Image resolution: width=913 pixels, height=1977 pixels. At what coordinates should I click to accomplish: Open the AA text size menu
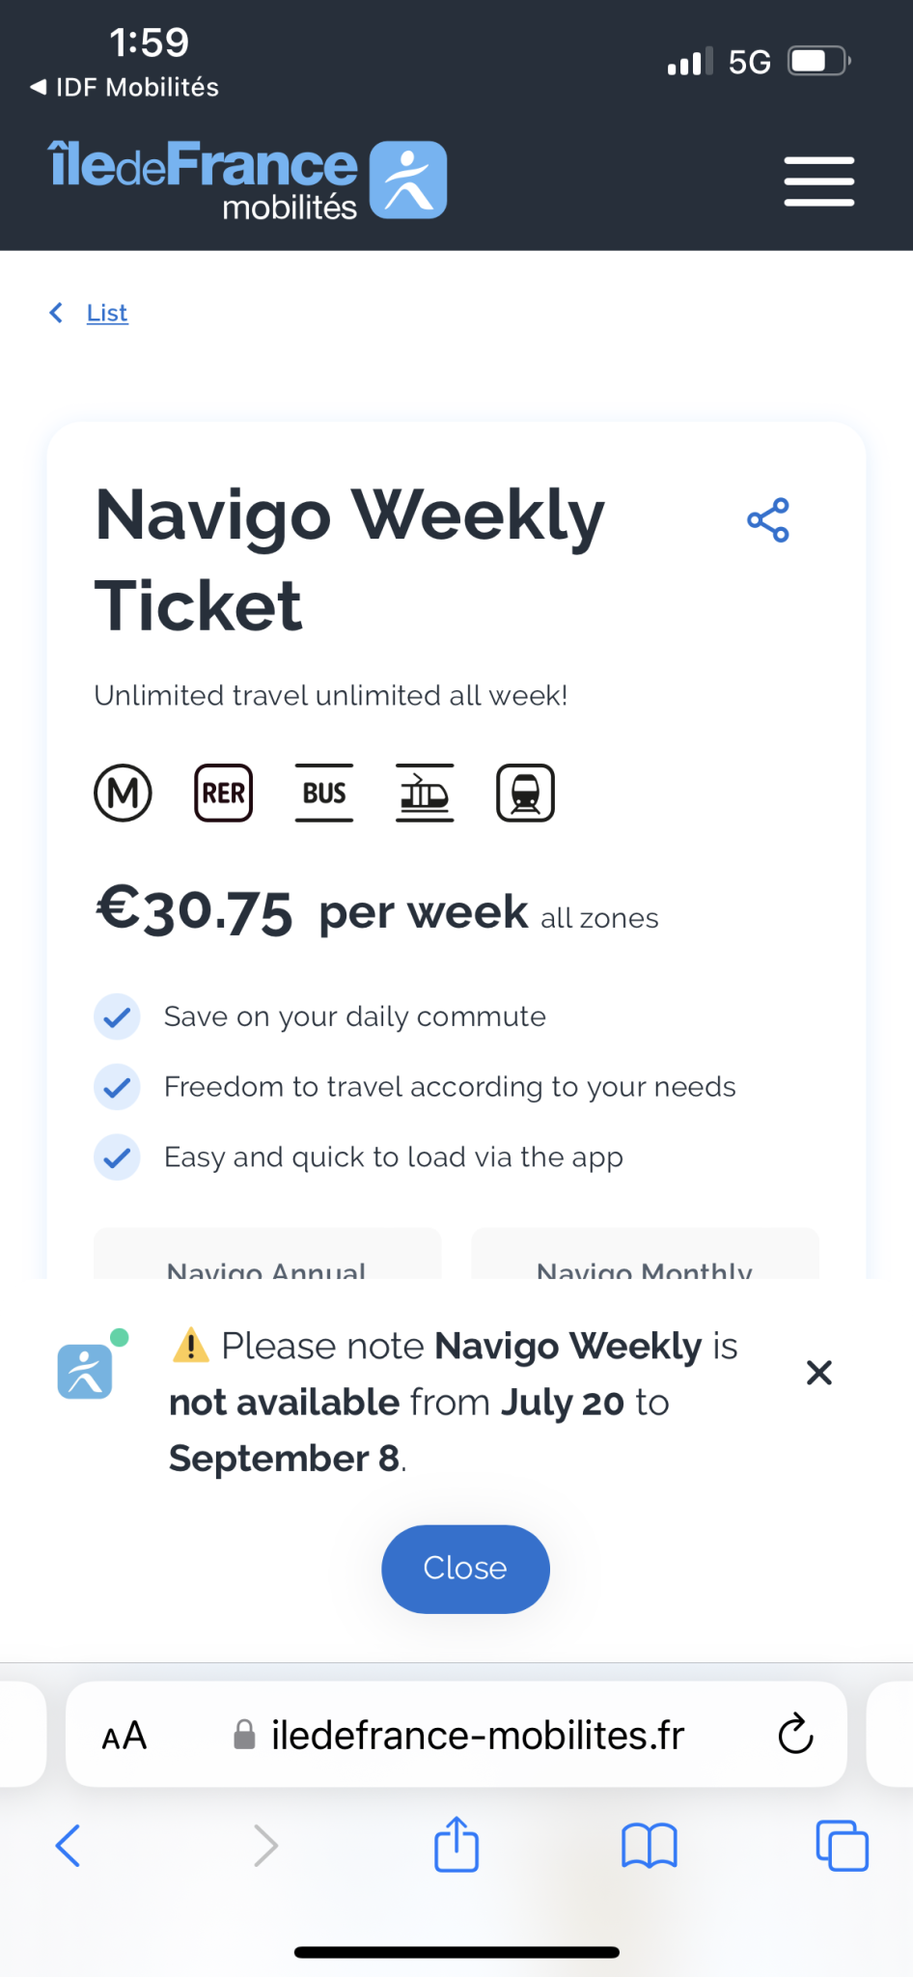(124, 1736)
